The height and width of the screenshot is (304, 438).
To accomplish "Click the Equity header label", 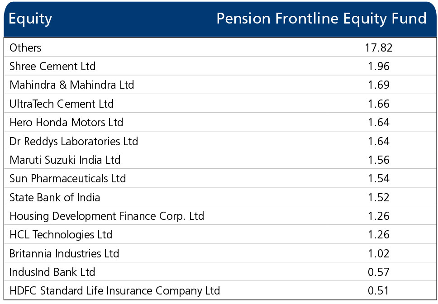I will (x=30, y=19).
